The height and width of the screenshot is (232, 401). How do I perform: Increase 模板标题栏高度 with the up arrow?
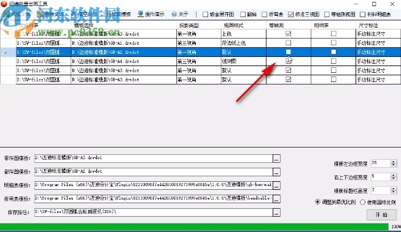pyautogui.click(x=394, y=188)
